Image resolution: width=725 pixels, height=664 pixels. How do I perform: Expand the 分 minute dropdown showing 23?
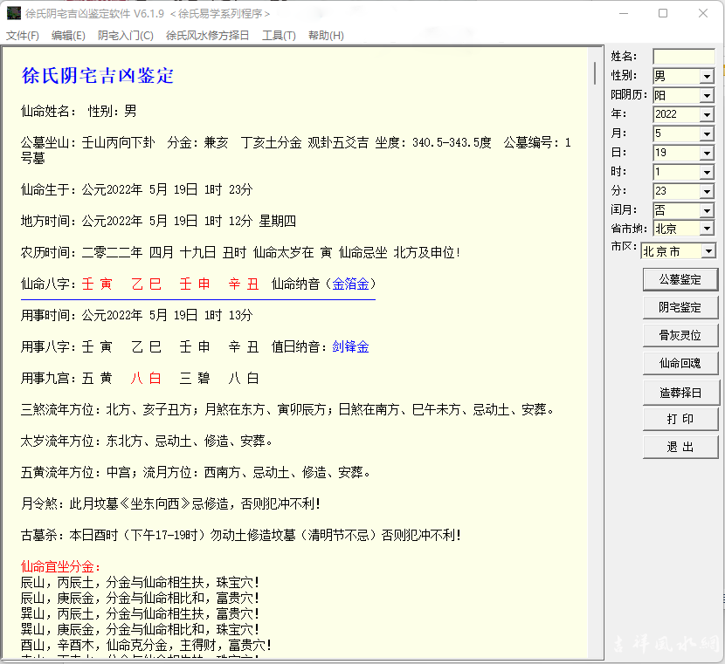click(x=707, y=191)
